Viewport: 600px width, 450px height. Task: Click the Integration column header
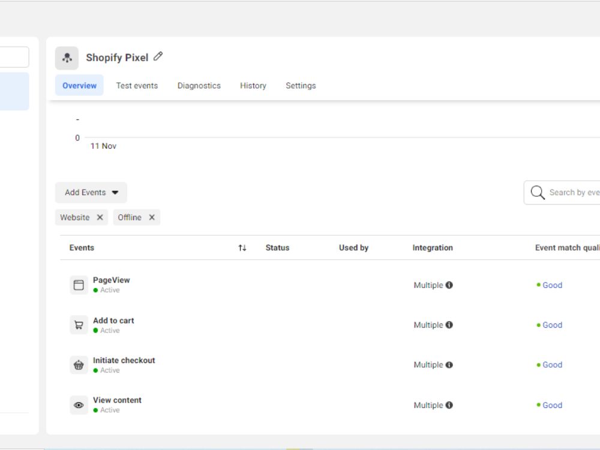(x=433, y=248)
